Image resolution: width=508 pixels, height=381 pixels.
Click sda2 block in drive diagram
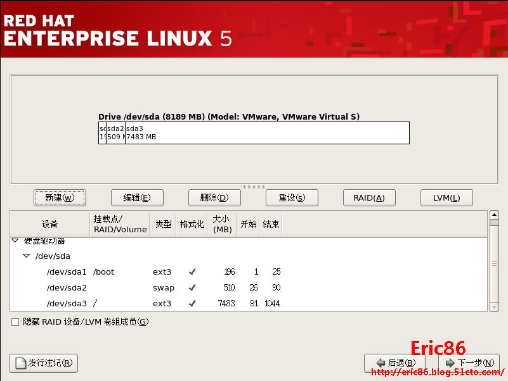click(115, 133)
